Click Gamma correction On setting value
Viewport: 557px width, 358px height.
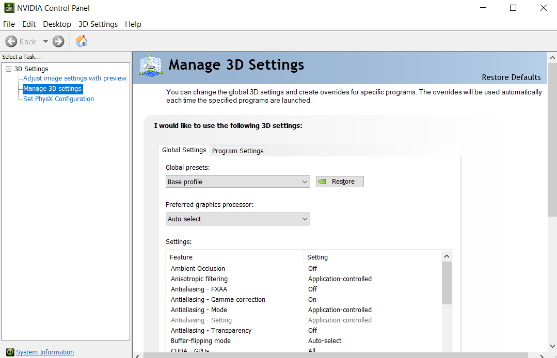312,300
